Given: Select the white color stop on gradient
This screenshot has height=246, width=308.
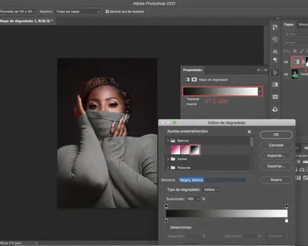Looking at the screenshot, I should [x=286, y=221].
